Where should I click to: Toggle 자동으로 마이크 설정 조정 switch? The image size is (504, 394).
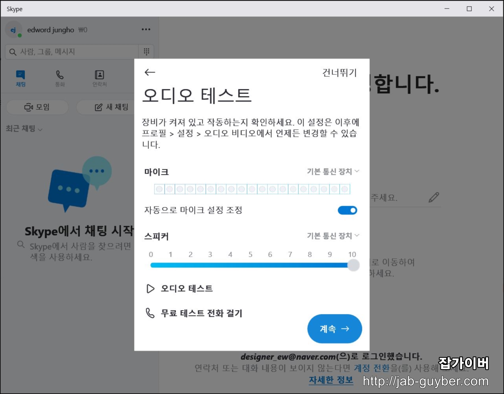(347, 210)
